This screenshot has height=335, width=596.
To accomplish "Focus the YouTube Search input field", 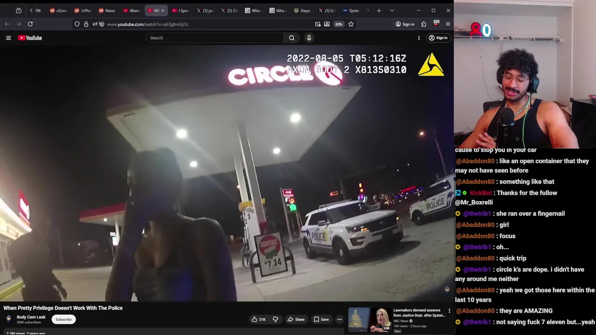I will point(215,38).
